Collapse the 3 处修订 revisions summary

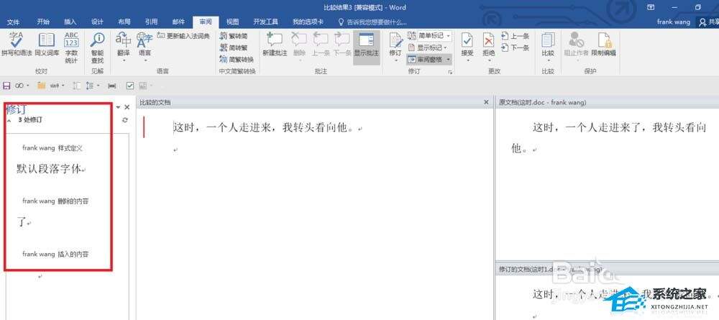pyautogui.click(x=9, y=121)
